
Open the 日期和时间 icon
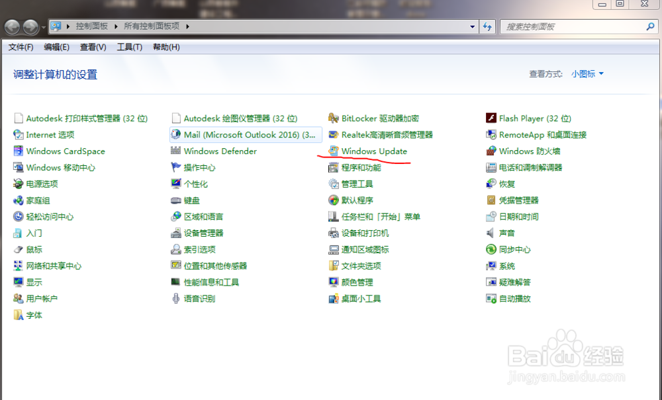(x=491, y=217)
